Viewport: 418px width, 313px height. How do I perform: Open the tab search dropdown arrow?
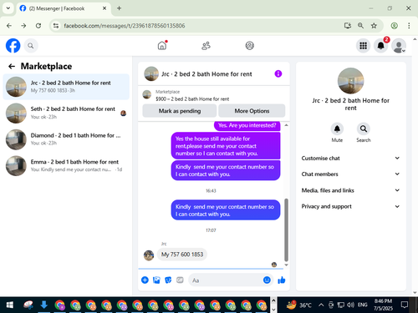pyautogui.click(x=8, y=8)
